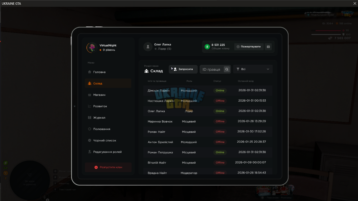Select the Дімосік Ларкін member row
The width and height of the screenshot is (358, 201).
(208, 90)
